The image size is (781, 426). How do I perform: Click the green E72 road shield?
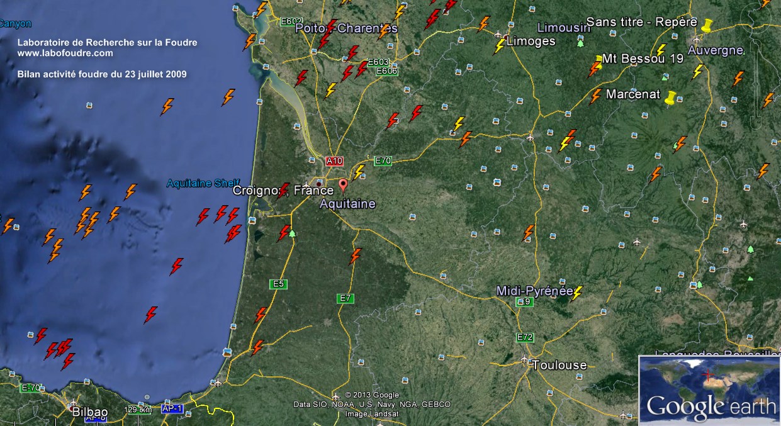pos(525,337)
